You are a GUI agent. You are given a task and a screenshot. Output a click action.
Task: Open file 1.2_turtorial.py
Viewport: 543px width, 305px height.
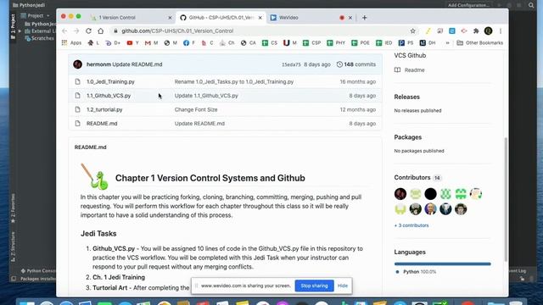tap(104, 109)
